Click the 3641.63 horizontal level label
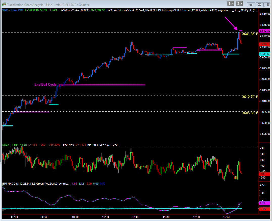The width and height of the screenshot is (272, 221). click(x=250, y=34)
